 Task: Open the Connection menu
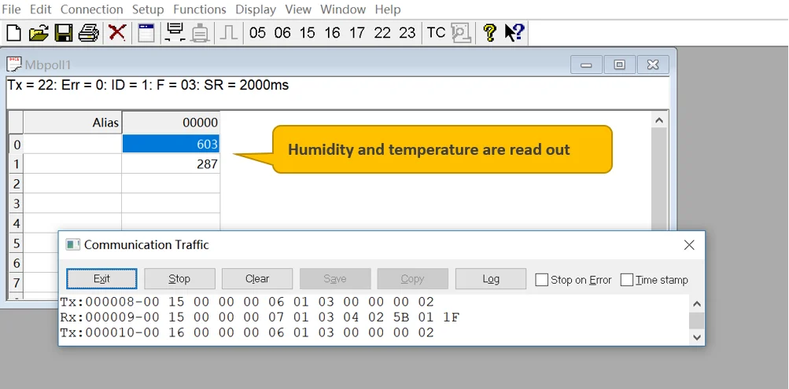click(x=91, y=9)
